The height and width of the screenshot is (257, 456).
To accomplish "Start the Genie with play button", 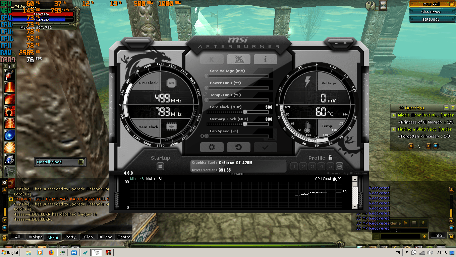I will point(406,223).
